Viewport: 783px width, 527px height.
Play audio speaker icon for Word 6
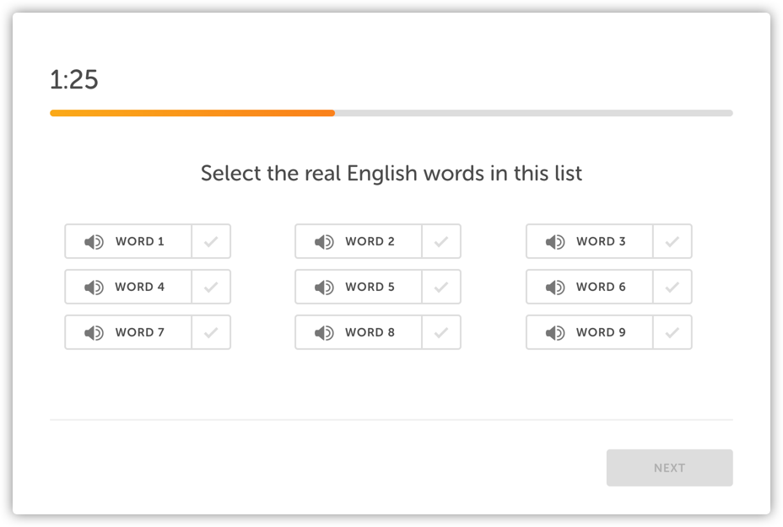click(x=554, y=288)
